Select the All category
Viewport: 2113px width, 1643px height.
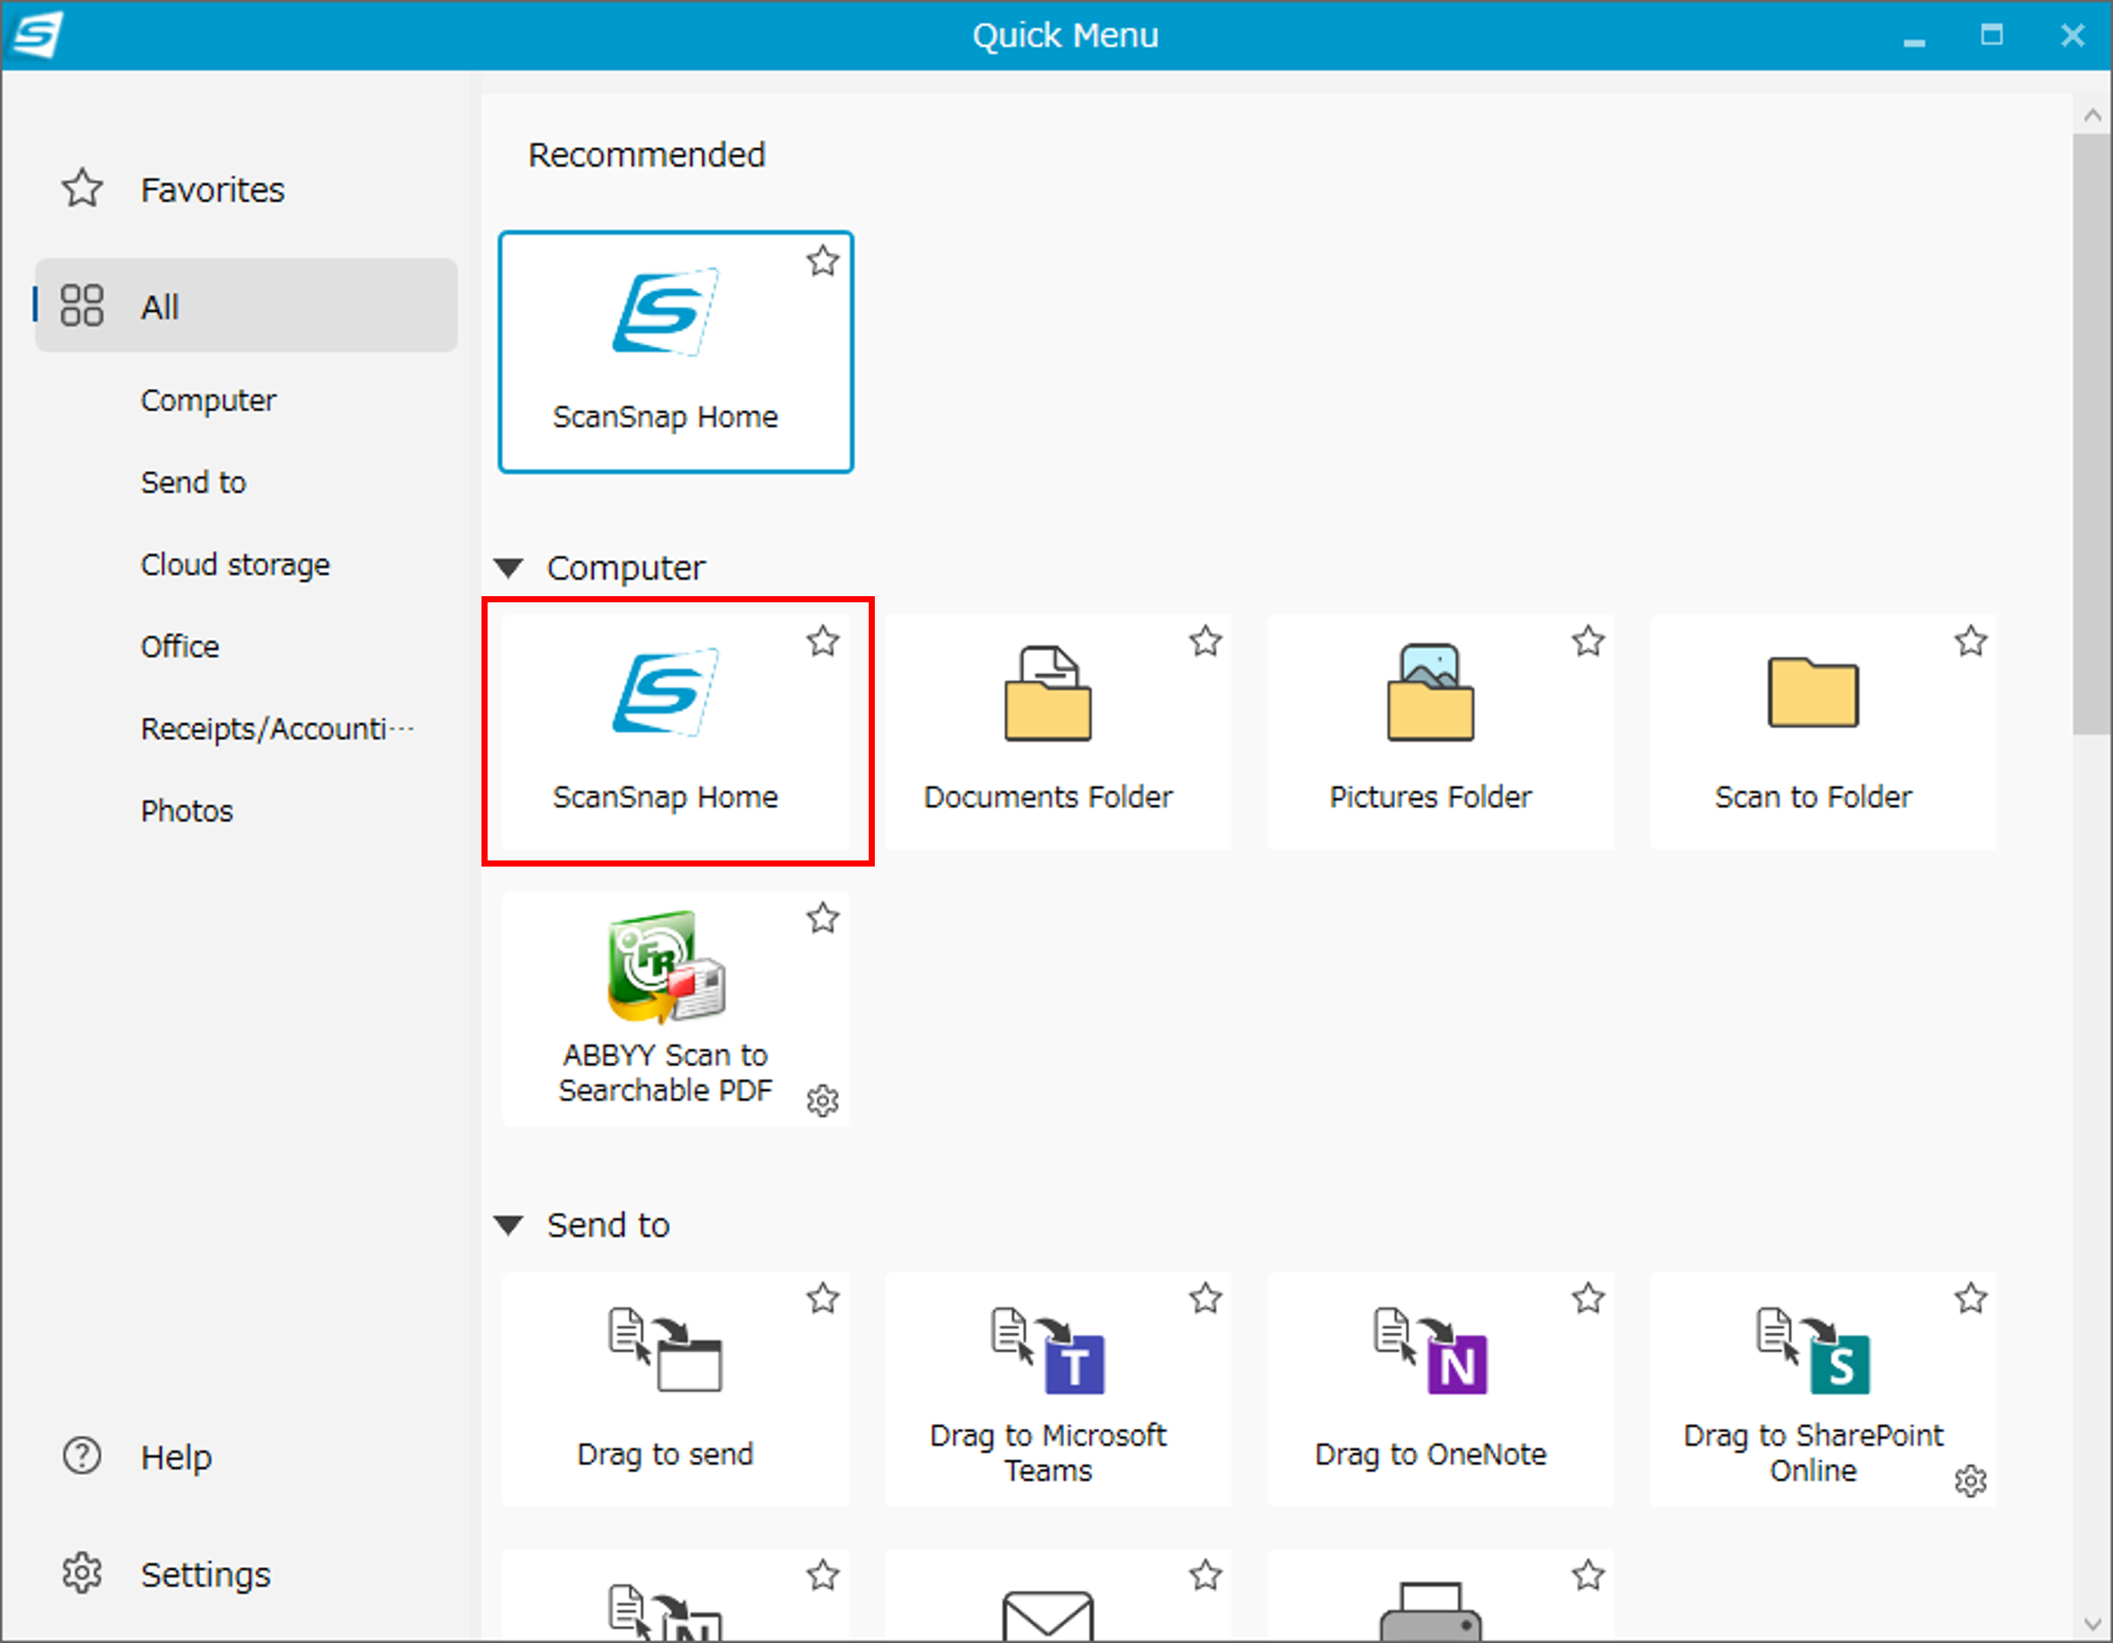click(246, 305)
